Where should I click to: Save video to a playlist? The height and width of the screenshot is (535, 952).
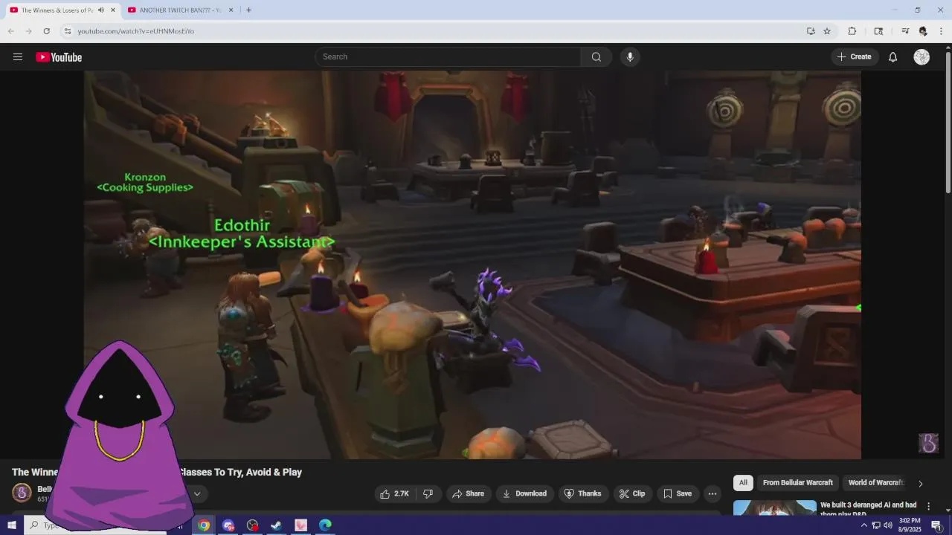click(x=678, y=493)
